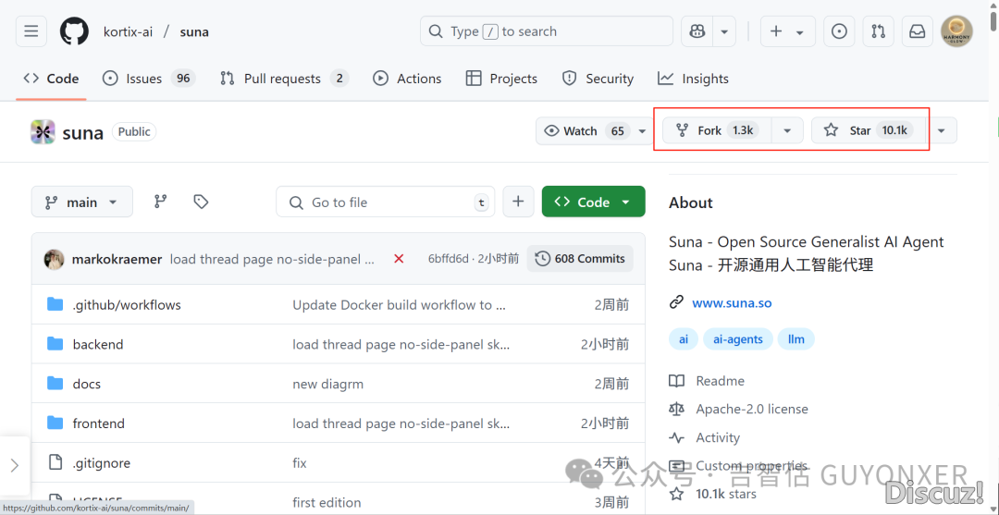View tags icon in file toolbar
Image resolution: width=999 pixels, height=515 pixels.
tap(201, 202)
